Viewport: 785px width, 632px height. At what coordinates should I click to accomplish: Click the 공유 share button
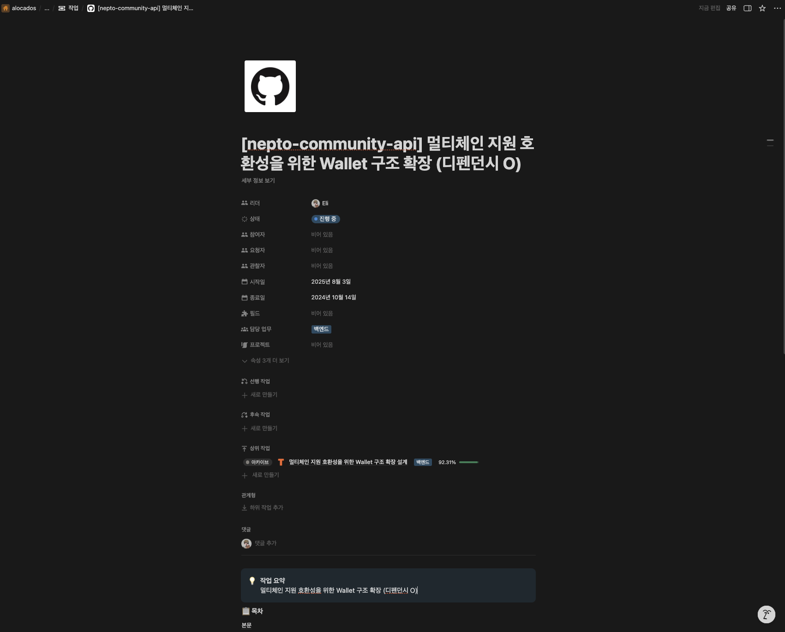click(731, 8)
